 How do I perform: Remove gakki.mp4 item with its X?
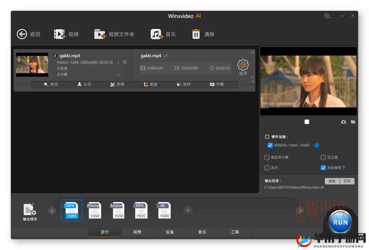tap(252, 52)
